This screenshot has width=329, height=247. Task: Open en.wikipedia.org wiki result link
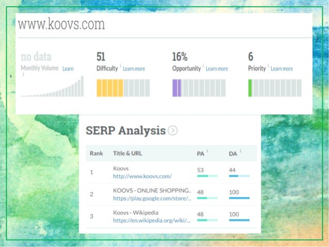(152, 220)
